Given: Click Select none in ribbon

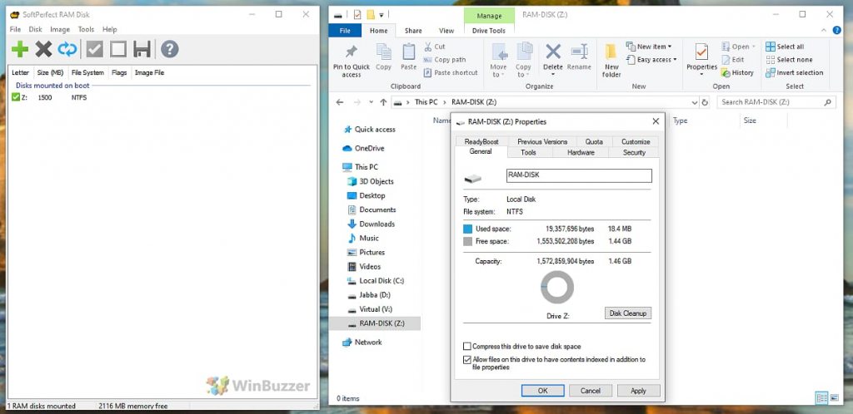Looking at the screenshot, I should (x=789, y=60).
